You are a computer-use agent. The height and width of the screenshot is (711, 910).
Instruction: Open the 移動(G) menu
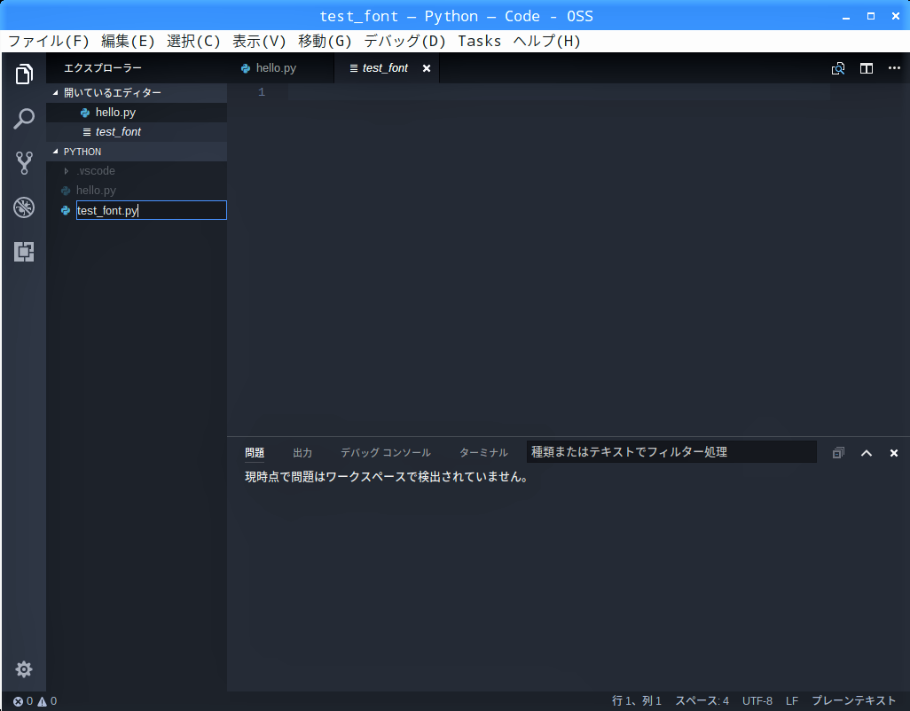(x=325, y=41)
